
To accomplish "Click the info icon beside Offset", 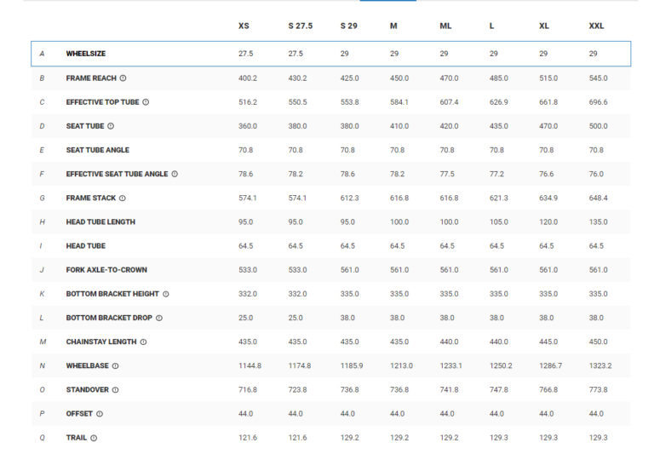I will (100, 413).
